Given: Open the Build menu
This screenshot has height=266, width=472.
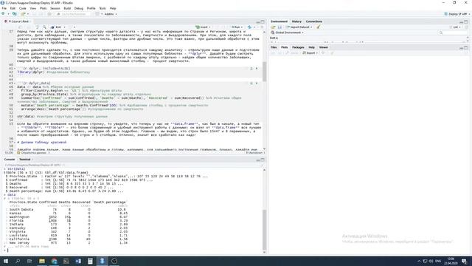Looking at the screenshot, I should tap(67, 8).
